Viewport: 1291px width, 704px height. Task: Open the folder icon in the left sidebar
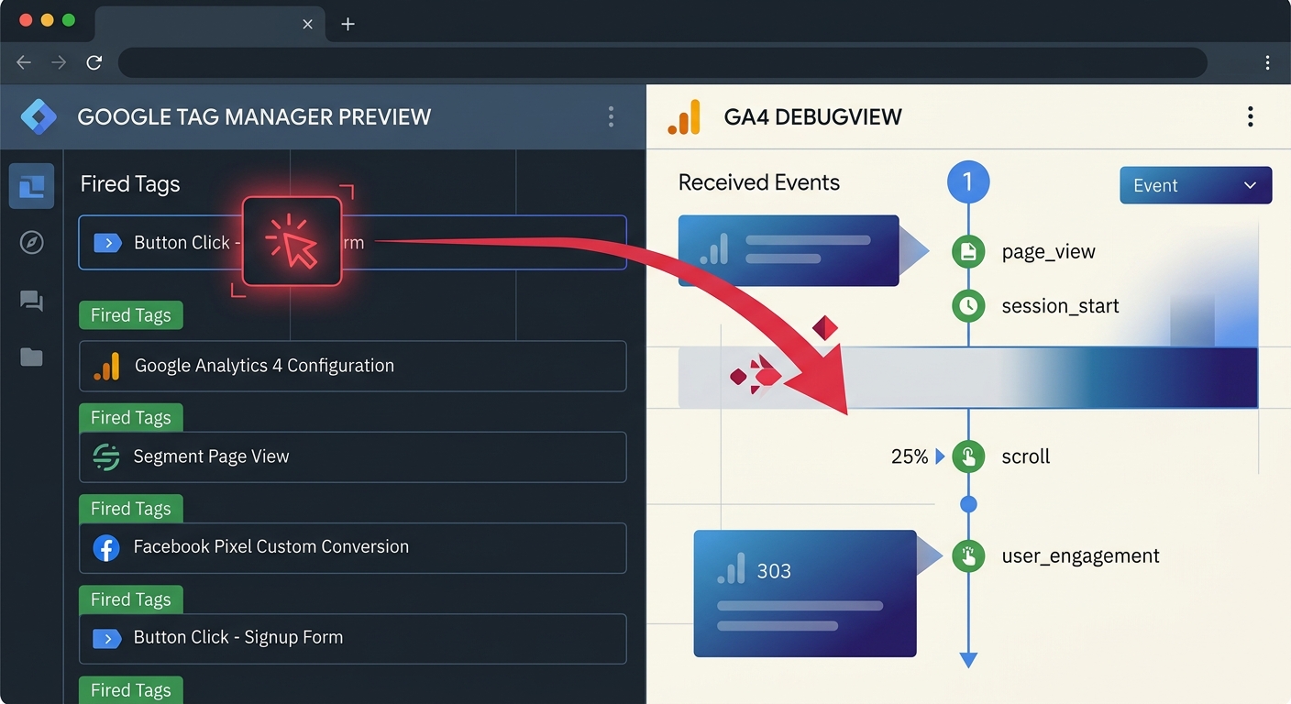(x=31, y=357)
